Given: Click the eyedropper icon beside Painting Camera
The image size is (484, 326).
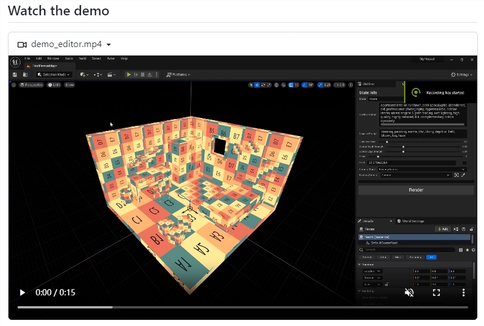Looking at the screenshot, I should [x=463, y=175].
